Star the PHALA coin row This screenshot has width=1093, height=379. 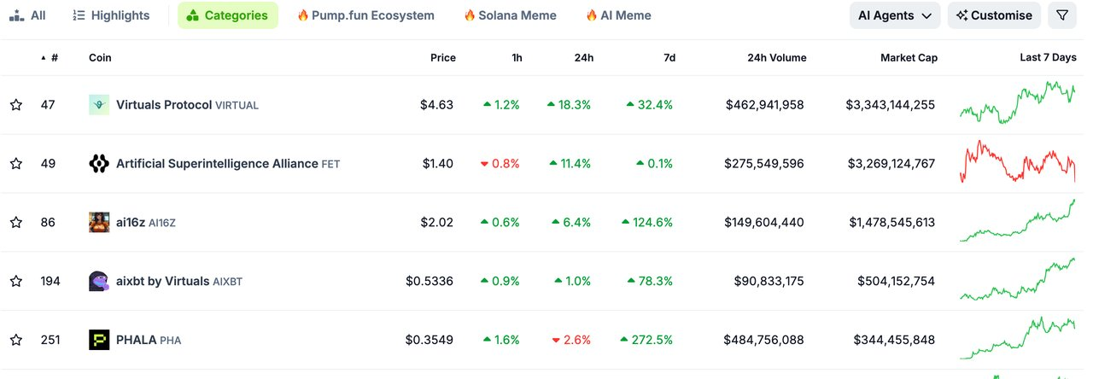click(16, 340)
